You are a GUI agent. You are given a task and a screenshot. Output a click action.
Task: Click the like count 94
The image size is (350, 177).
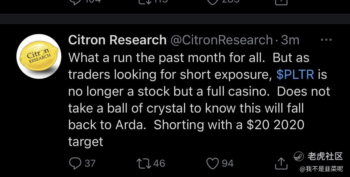pyautogui.click(x=228, y=163)
